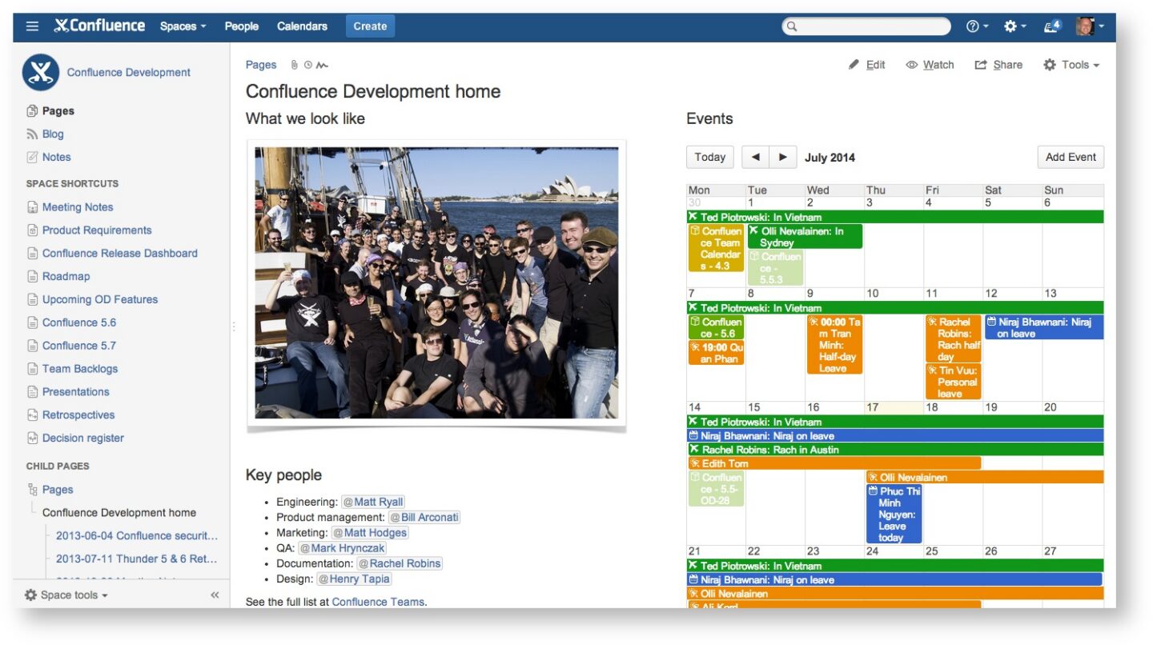Viewport: 1153px width, 645px height.
Task: Open the user profile avatar menu
Action: 1090,26
